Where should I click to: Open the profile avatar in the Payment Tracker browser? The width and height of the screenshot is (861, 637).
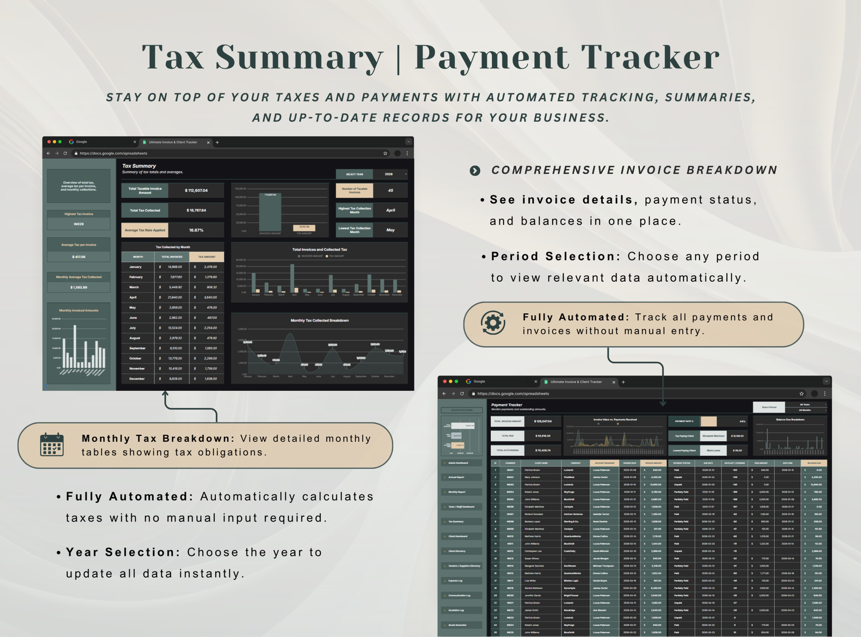click(x=814, y=393)
